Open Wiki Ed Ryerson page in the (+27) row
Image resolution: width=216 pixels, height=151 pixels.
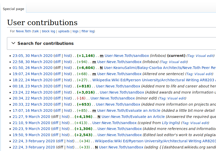(154, 80)
